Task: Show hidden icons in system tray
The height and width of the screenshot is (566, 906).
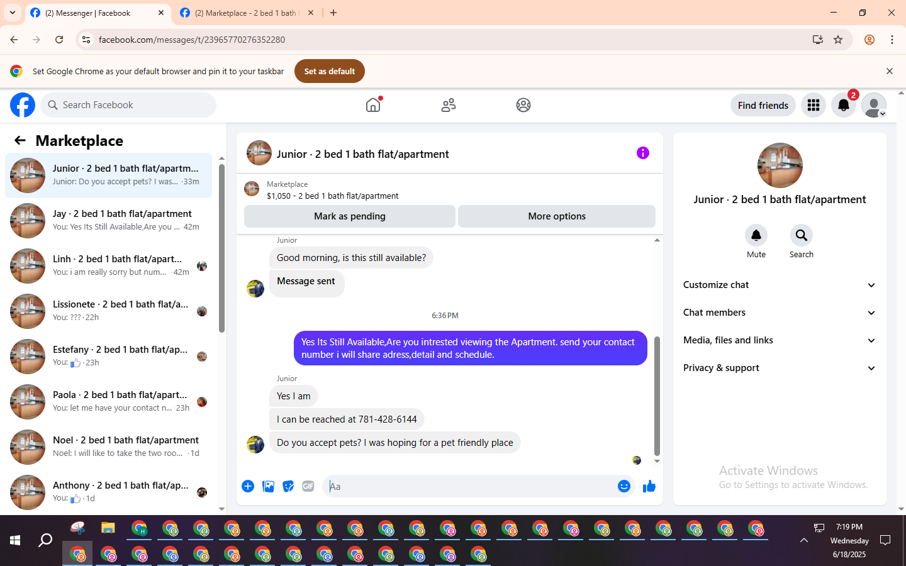Action: 804,540
